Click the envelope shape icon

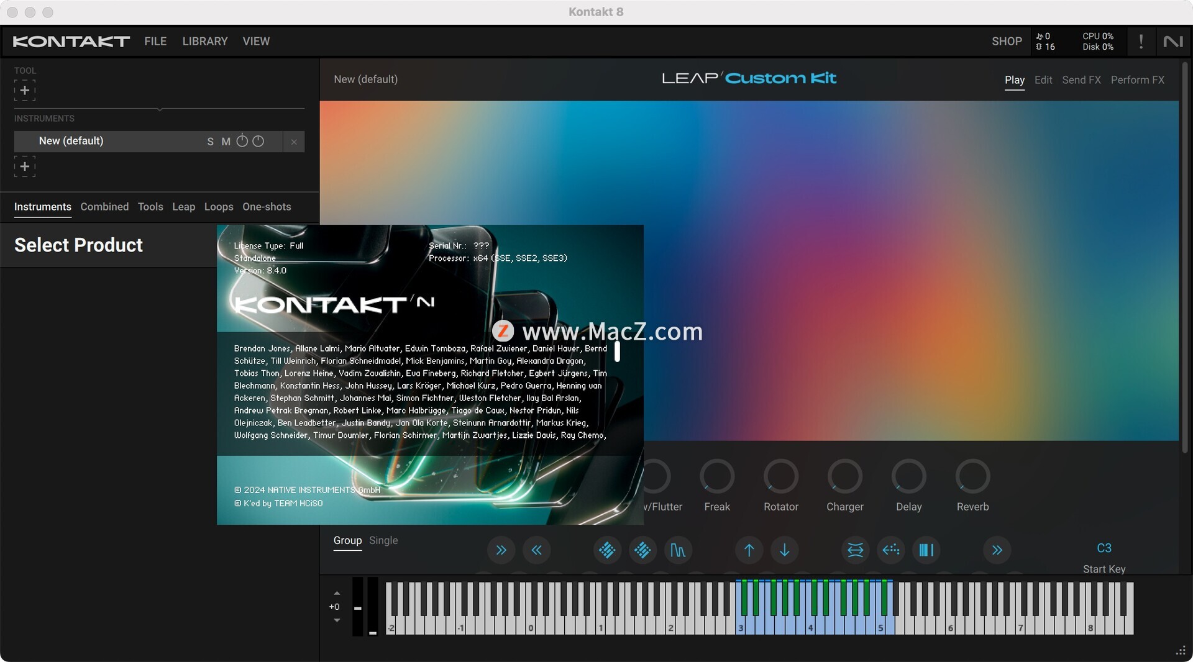678,550
